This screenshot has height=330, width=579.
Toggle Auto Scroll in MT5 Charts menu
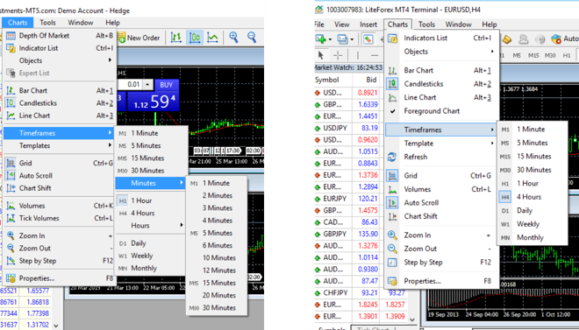coord(59,176)
